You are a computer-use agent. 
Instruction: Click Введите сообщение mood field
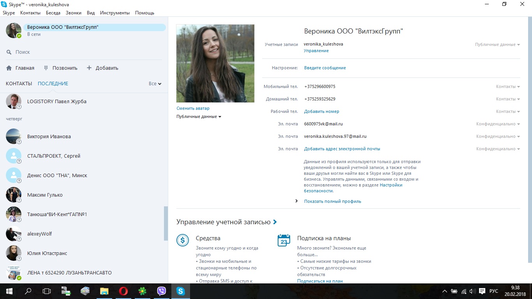(x=325, y=68)
